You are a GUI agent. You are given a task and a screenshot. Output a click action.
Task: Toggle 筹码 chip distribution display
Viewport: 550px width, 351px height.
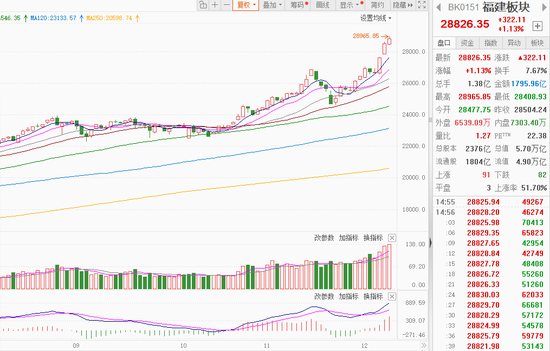pyautogui.click(x=298, y=5)
